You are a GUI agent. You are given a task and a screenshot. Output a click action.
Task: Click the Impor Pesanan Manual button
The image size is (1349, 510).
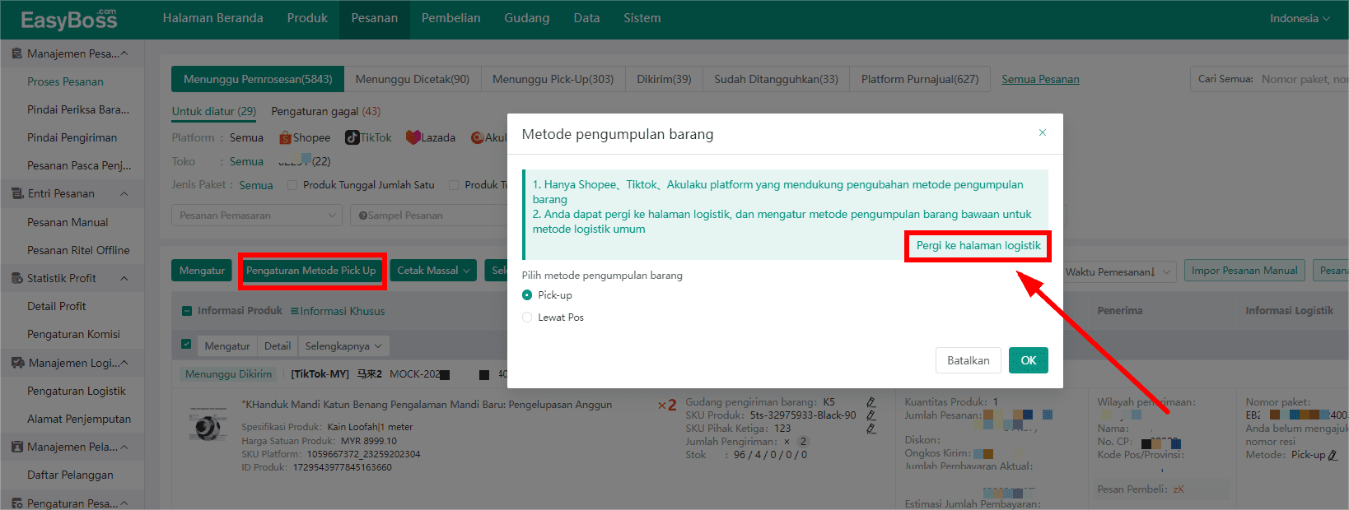(x=1244, y=271)
